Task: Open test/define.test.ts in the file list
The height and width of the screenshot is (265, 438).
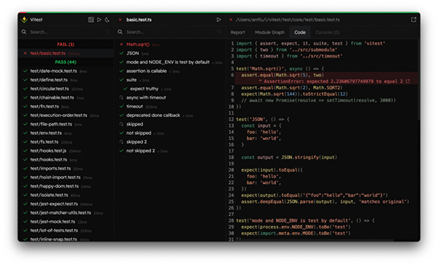Action: click(x=66, y=80)
